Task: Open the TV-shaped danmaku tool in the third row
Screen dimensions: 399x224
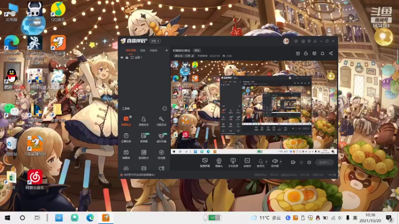Action: point(126,154)
